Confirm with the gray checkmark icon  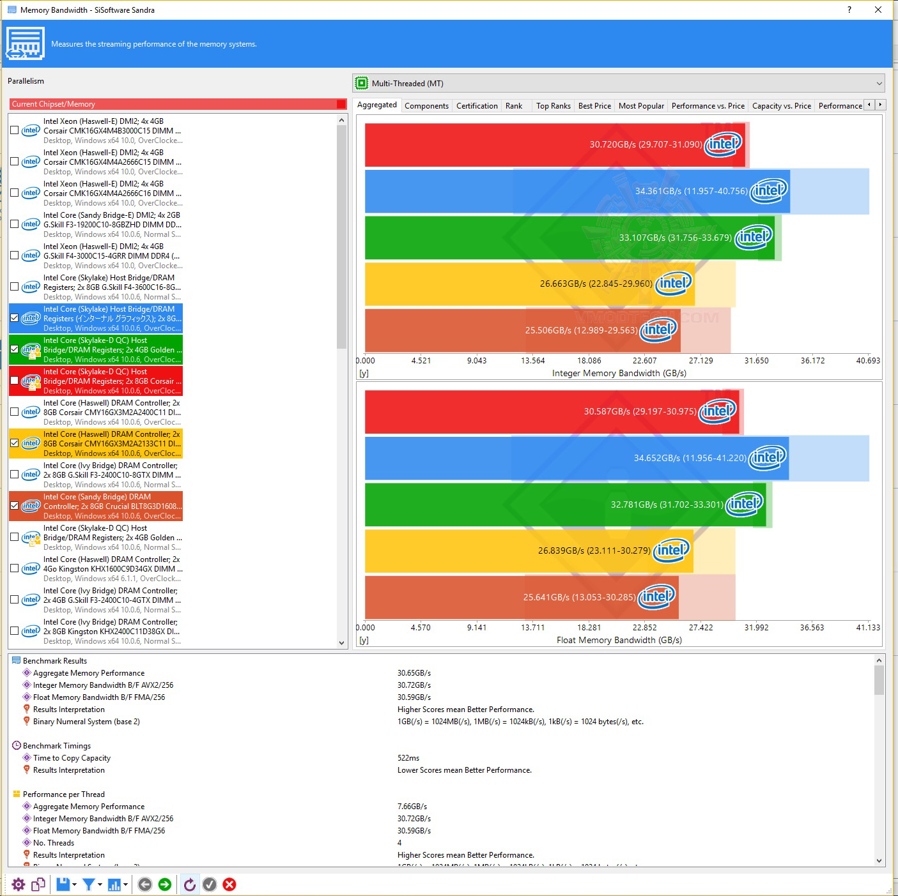click(210, 885)
